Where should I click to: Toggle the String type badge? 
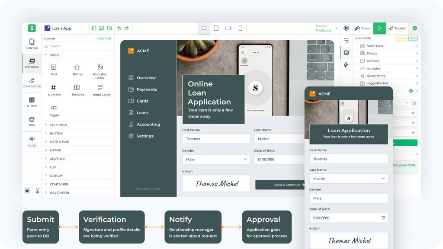[400, 38]
